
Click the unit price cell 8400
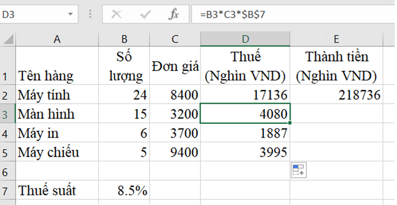point(175,95)
